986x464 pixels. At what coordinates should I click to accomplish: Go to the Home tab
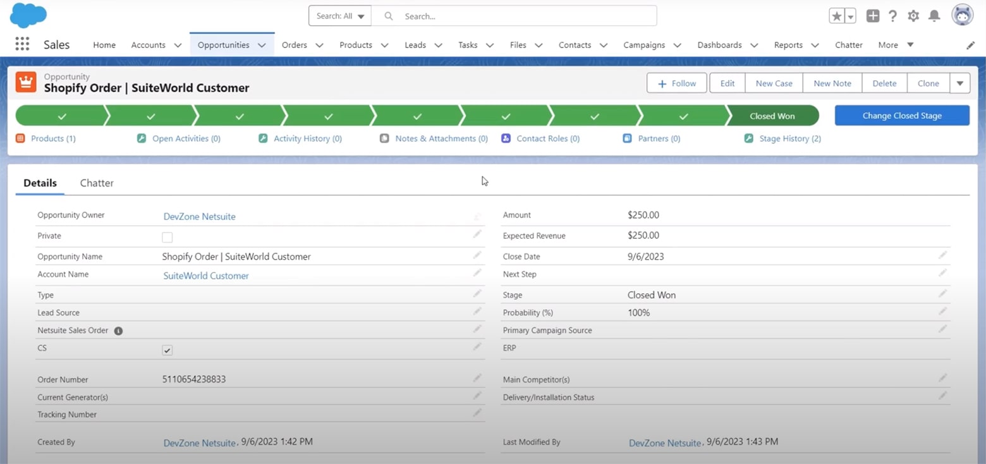pyautogui.click(x=104, y=45)
